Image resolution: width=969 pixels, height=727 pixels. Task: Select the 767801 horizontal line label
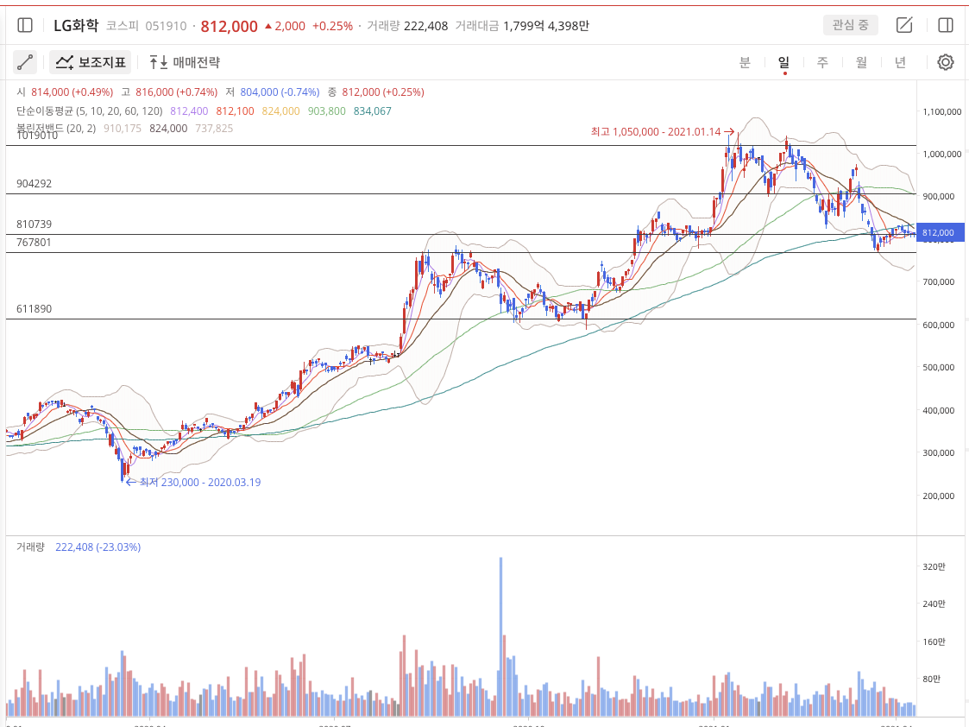(x=34, y=243)
